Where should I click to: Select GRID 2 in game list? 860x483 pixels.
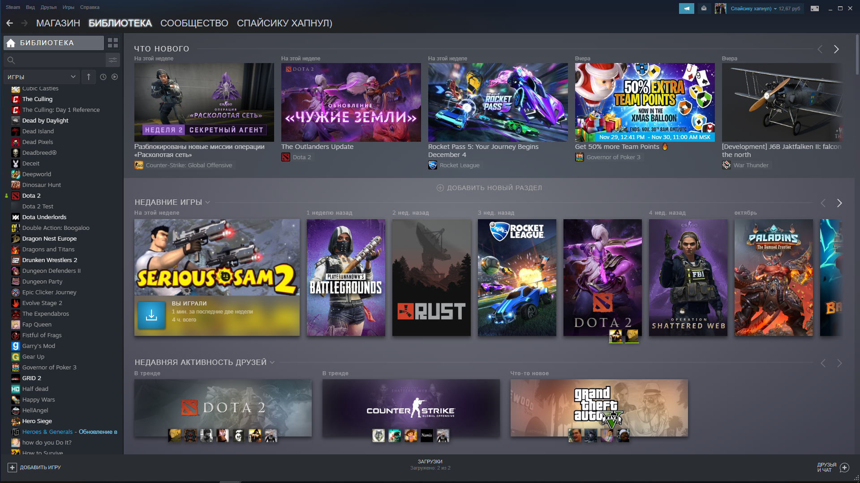point(32,378)
